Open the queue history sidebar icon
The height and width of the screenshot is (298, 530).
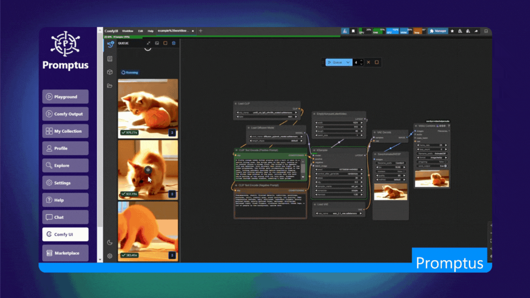pos(110,44)
